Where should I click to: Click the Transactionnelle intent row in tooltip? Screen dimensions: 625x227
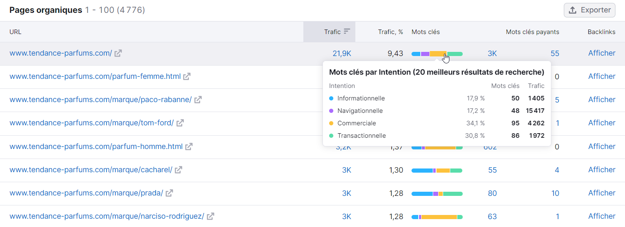437,136
